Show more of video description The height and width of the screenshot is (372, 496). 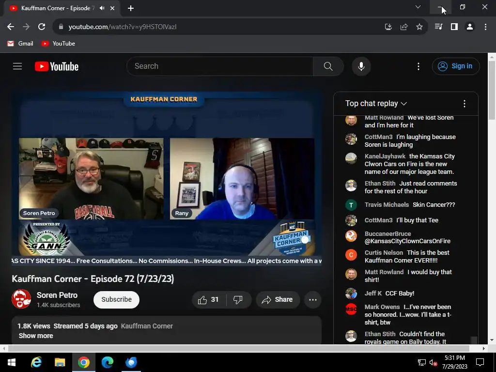(36, 336)
